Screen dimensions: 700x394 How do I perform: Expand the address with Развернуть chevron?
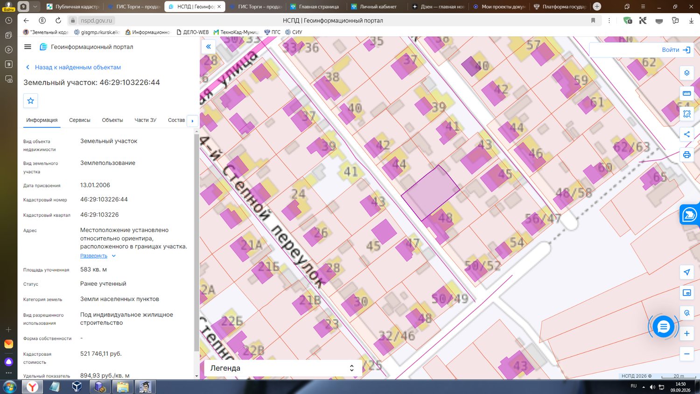[114, 256]
